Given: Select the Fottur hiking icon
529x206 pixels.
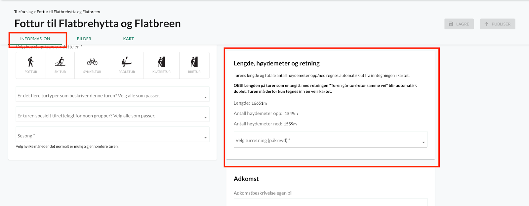Looking at the screenshot, I should tap(31, 62).
